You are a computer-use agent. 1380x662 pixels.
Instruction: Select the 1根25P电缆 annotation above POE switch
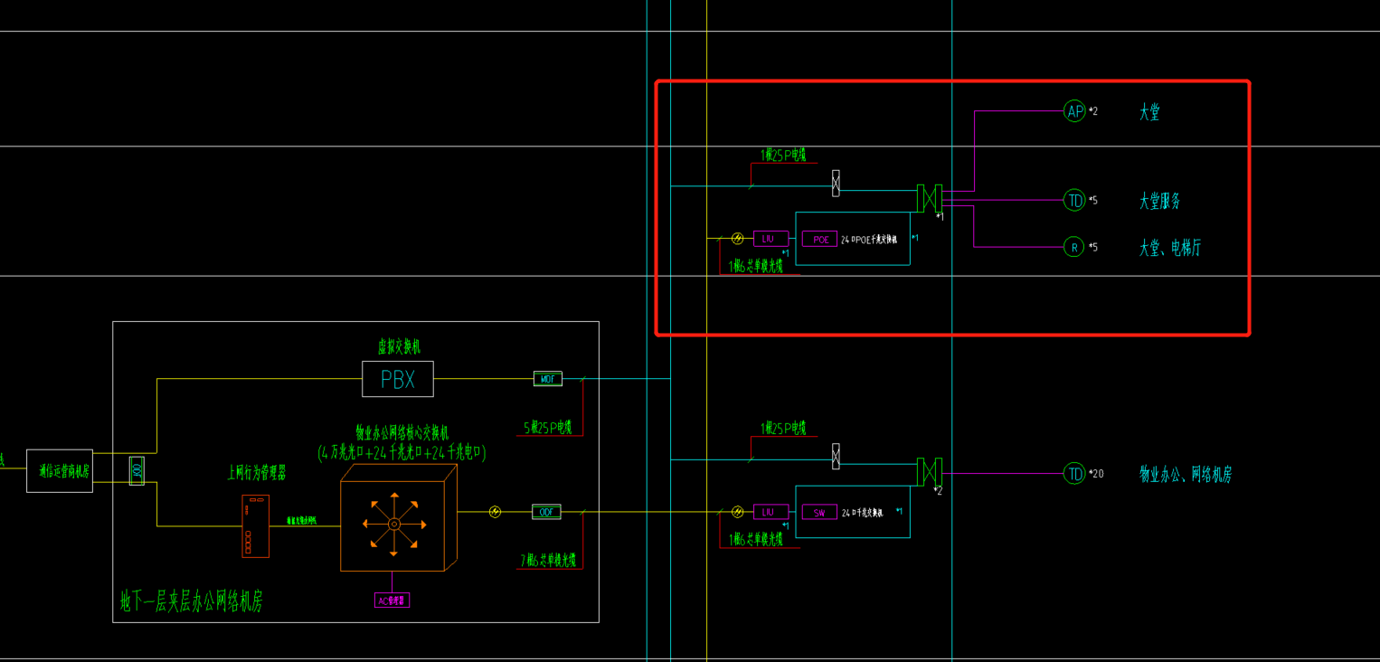pos(784,155)
